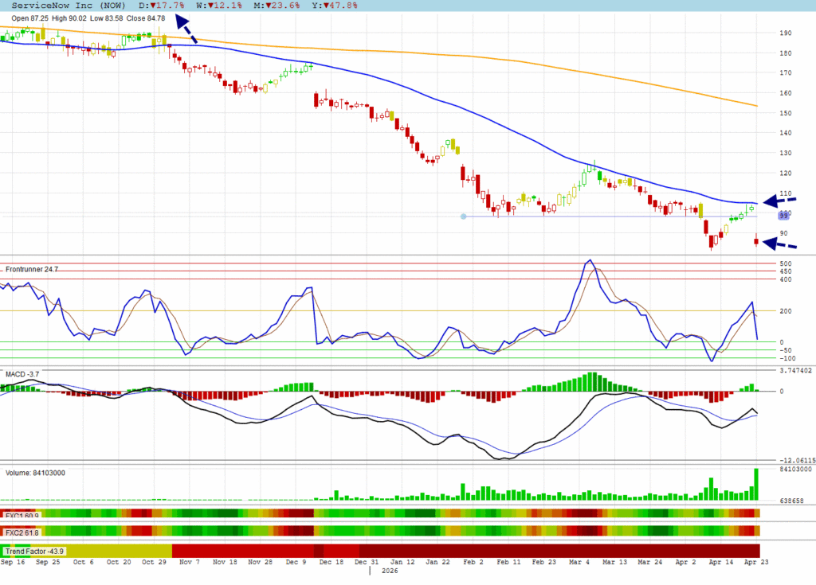Click the circle handle on the support line
The height and width of the screenshot is (585, 816).
pos(464,216)
